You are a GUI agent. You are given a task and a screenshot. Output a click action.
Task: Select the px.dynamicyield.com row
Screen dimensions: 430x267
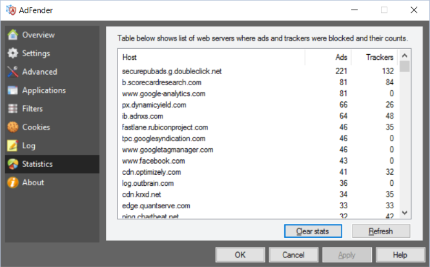tap(258, 105)
